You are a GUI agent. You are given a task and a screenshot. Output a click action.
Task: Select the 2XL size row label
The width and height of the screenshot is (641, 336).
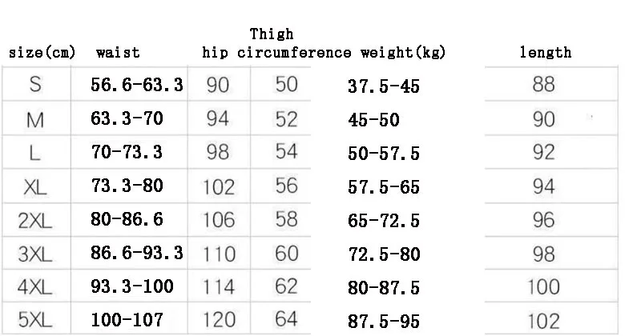[34, 221]
